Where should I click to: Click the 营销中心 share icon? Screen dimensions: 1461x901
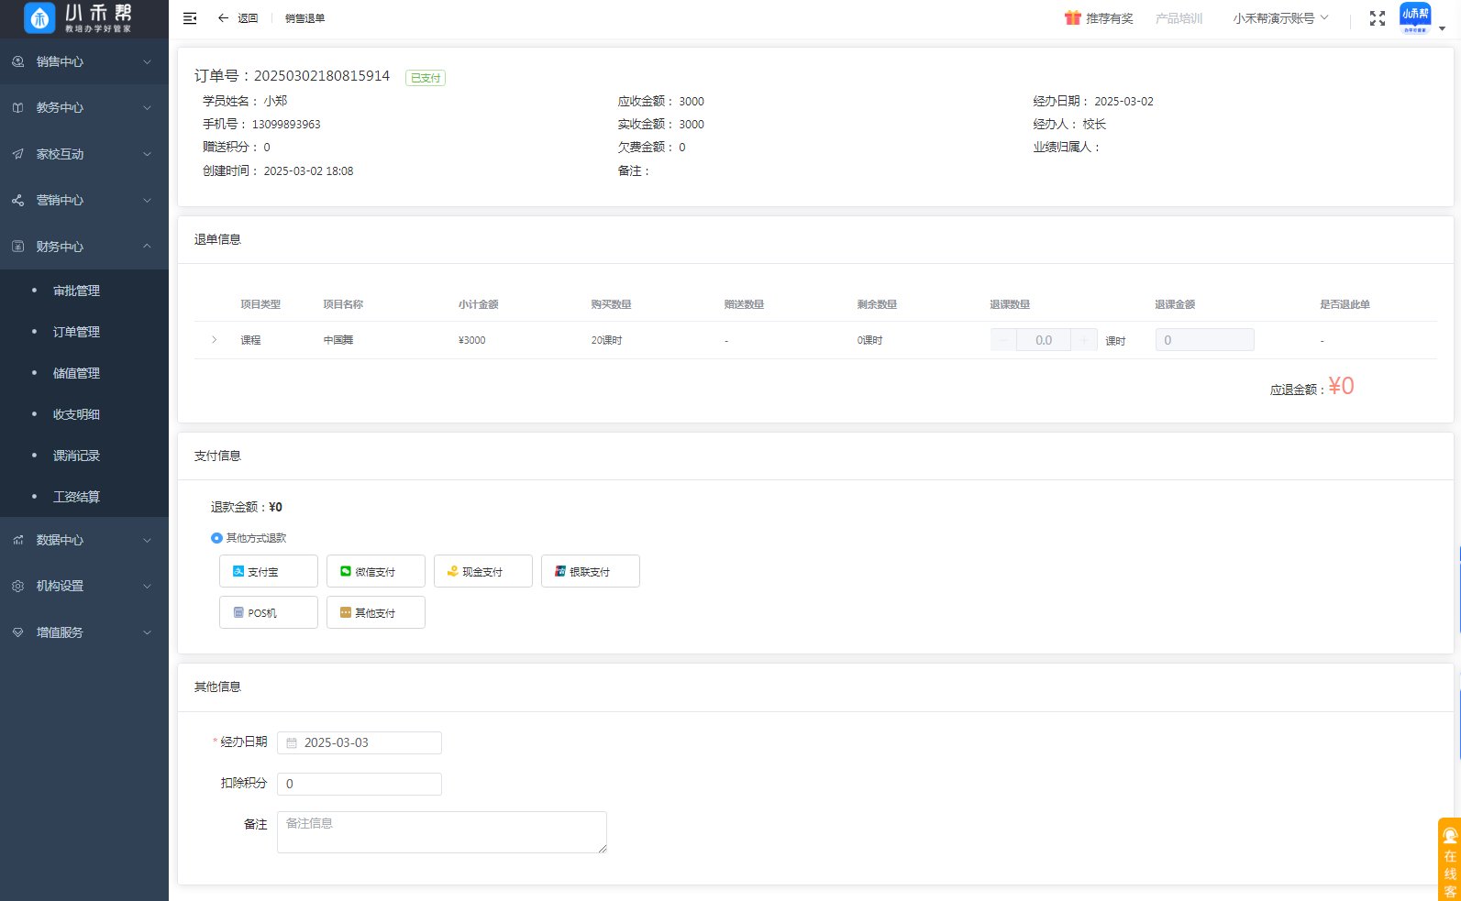point(18,200)
